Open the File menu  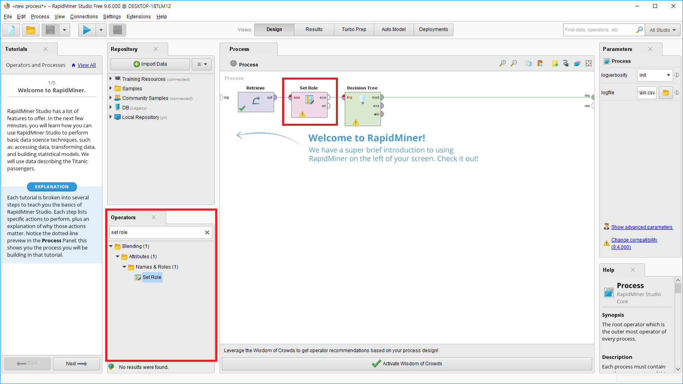8,17
